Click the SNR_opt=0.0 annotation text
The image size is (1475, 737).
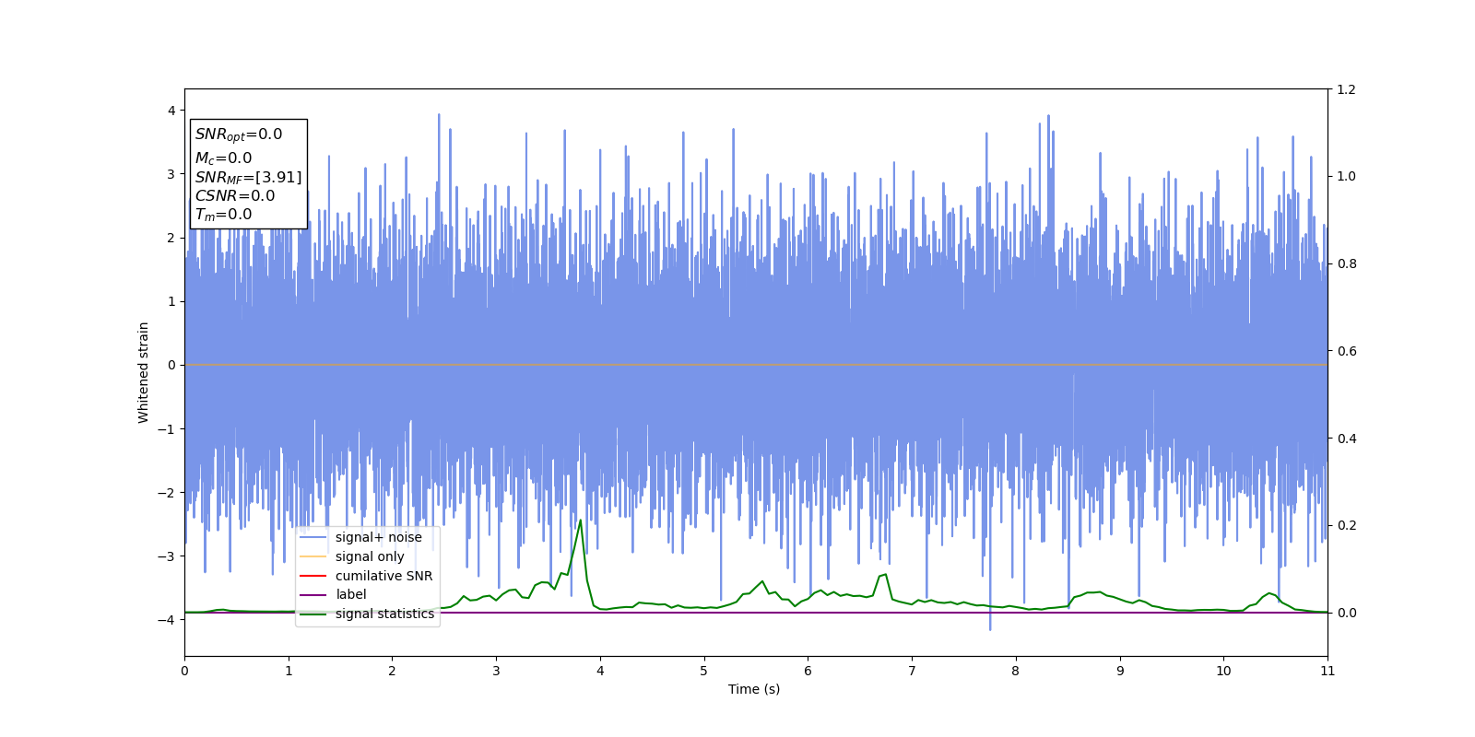click(x=239, y=135)
